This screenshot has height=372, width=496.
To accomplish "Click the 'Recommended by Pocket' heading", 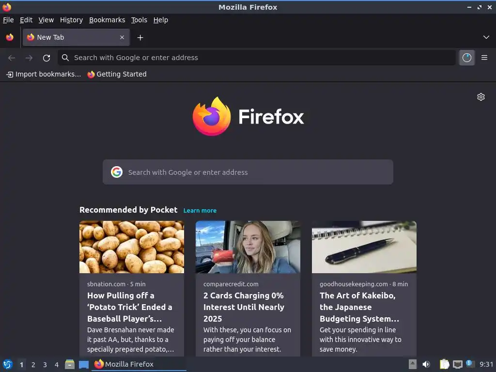I will click(128, 210).
